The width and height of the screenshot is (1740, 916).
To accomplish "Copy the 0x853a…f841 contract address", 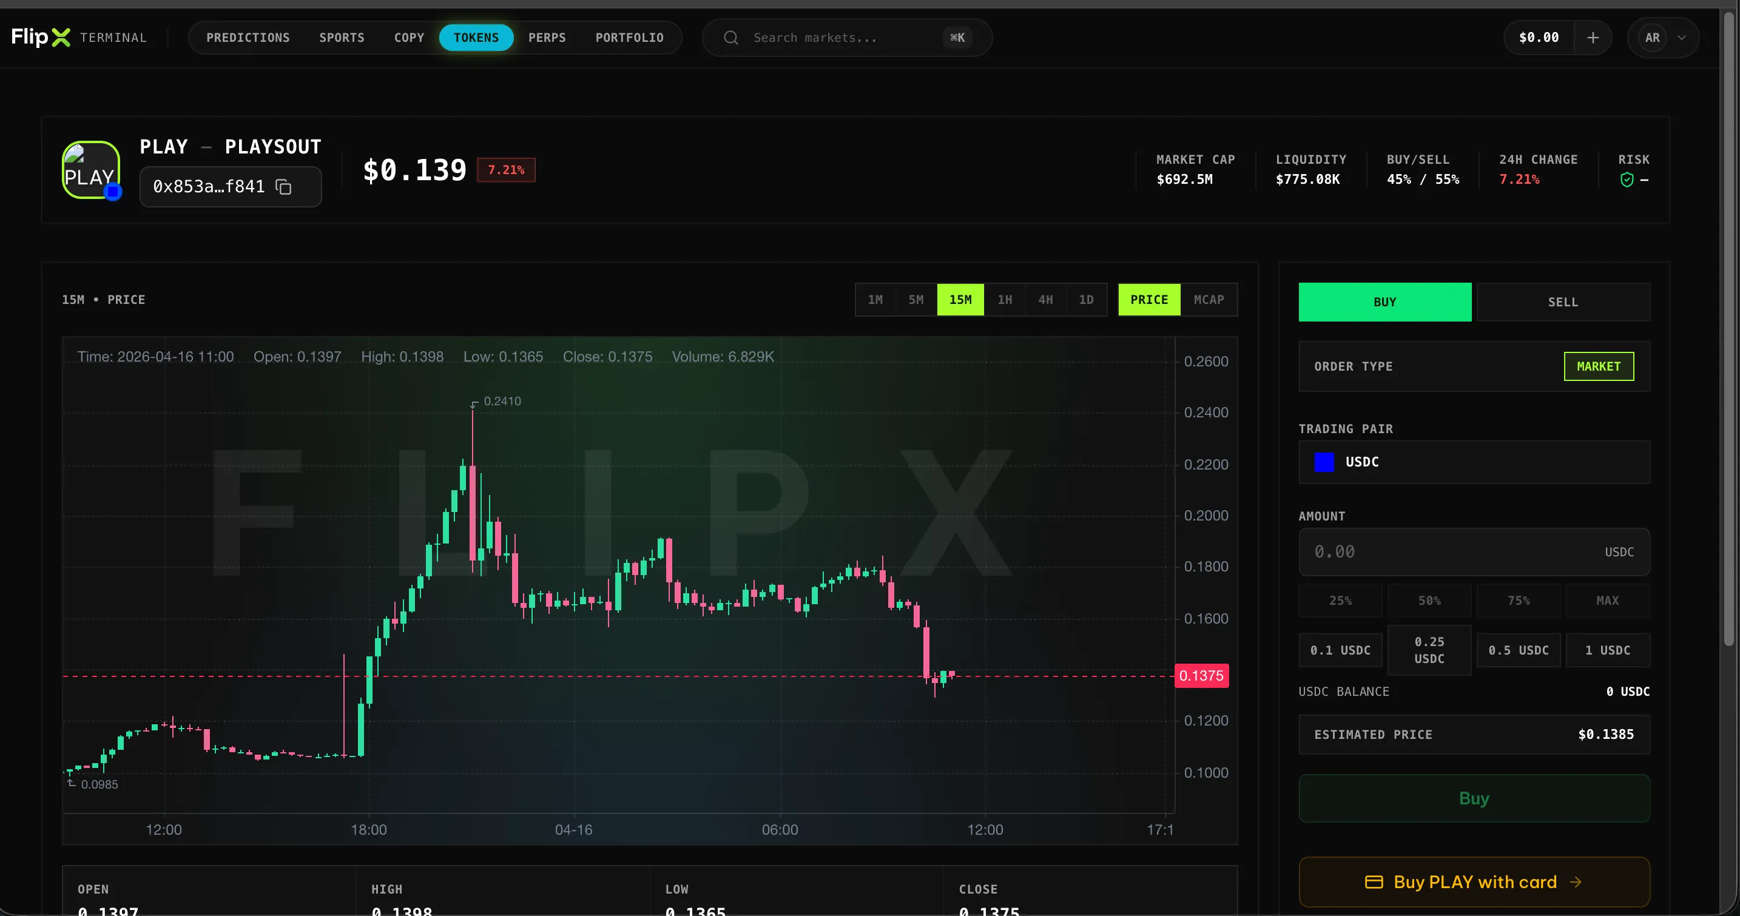I will 283,186.
